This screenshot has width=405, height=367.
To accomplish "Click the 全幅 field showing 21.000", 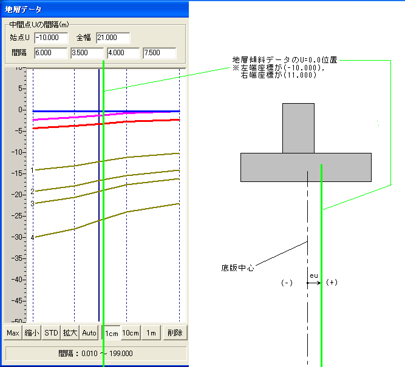I will click(x=113, y=38).
